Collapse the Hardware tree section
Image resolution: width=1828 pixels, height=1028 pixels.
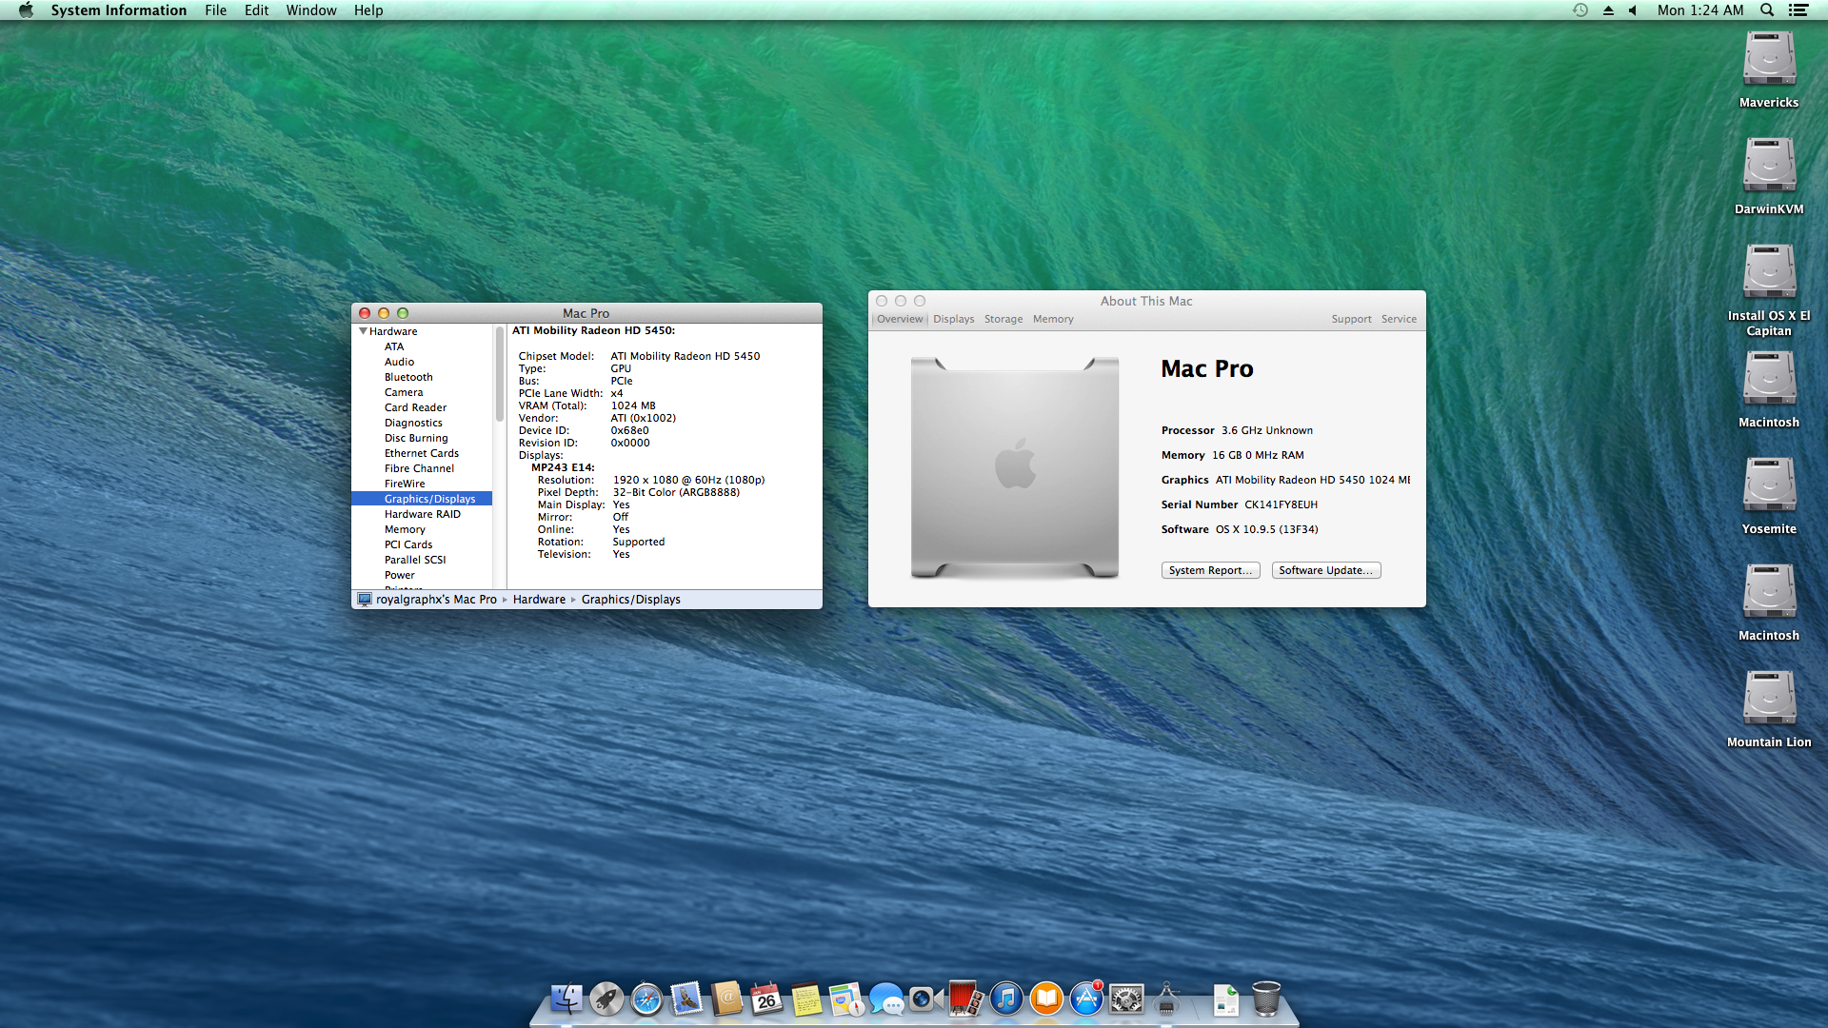[x=363, y=331]
